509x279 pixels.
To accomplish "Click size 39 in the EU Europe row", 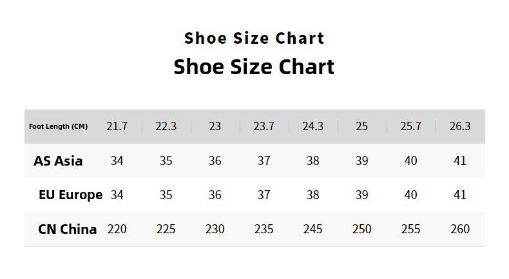I will [361, 195].
